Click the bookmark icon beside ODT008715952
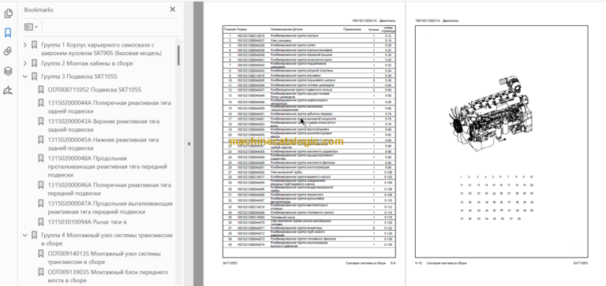 (x=40, y=90)
